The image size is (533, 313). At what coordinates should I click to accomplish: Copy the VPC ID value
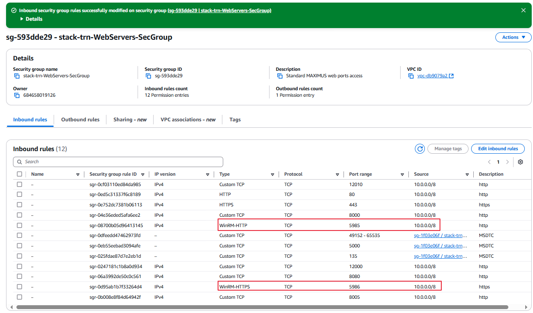[x=411, y=76]
